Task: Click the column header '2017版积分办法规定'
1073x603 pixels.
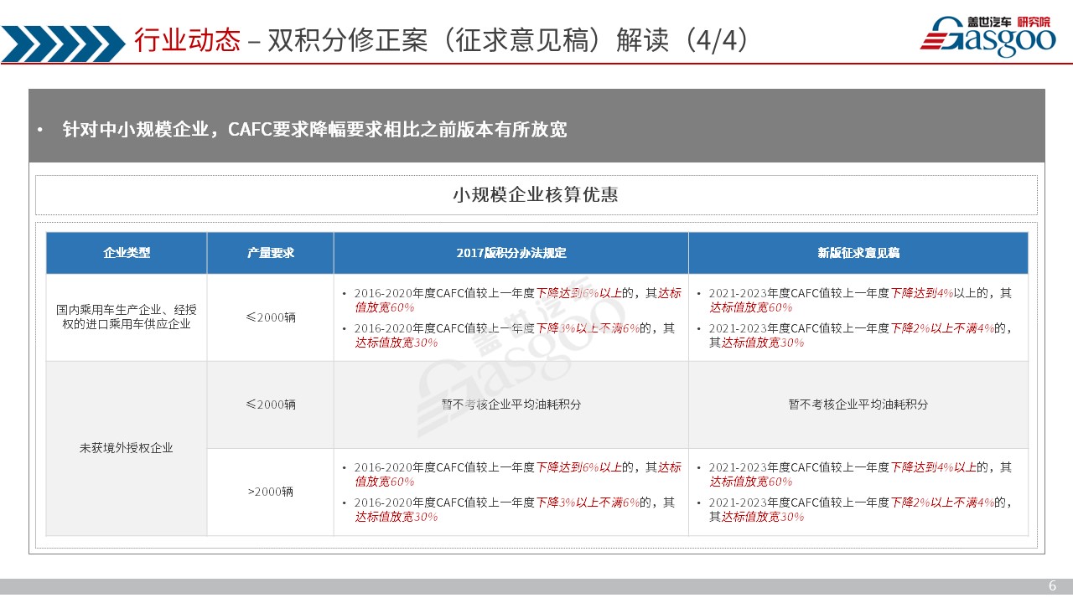Action: (x=511, y=252)
